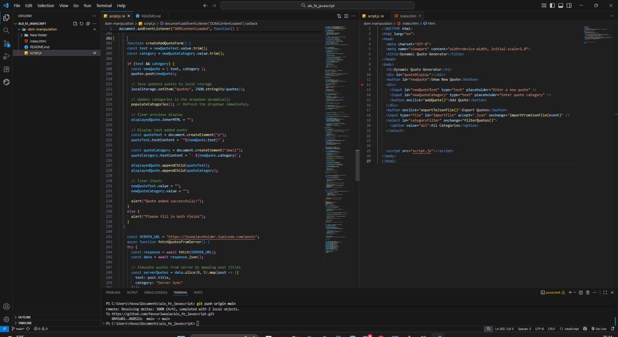Open the terminal launch profile dropdown arrow
618x337 pixels.
tap(575, 292)
